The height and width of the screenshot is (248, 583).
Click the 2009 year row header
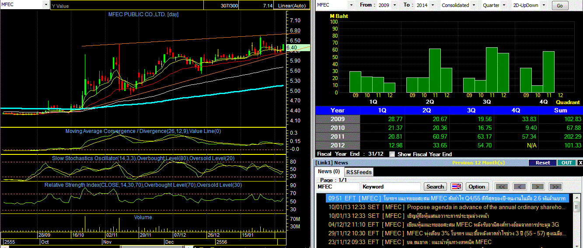point(338,119)
